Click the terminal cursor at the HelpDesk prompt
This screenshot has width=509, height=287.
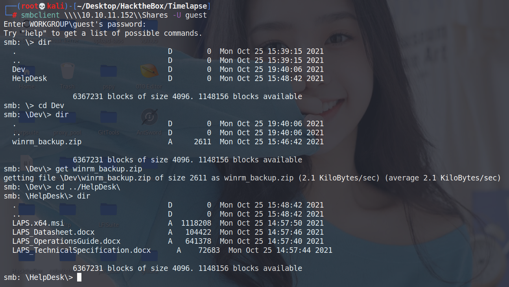click(x=79, y=278)
